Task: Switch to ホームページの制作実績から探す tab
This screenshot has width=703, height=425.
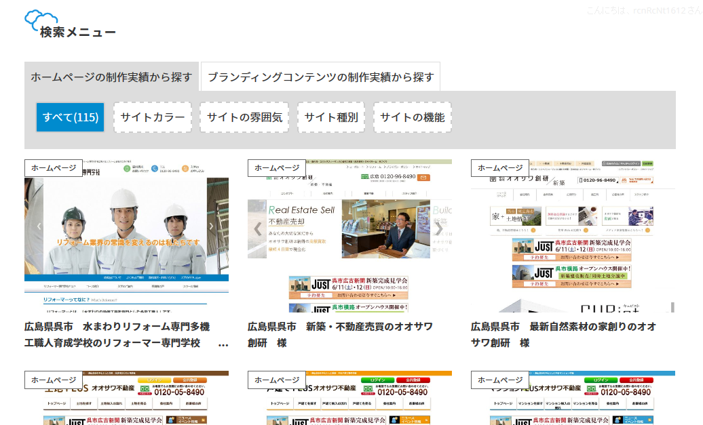Action: (x=112, y=77)
